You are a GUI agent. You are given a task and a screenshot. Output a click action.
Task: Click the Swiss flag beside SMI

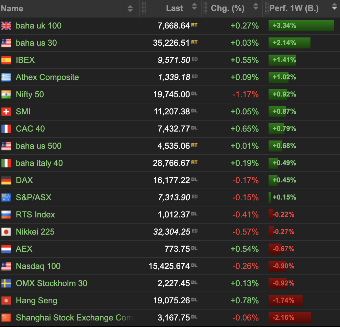coord(6,112)
